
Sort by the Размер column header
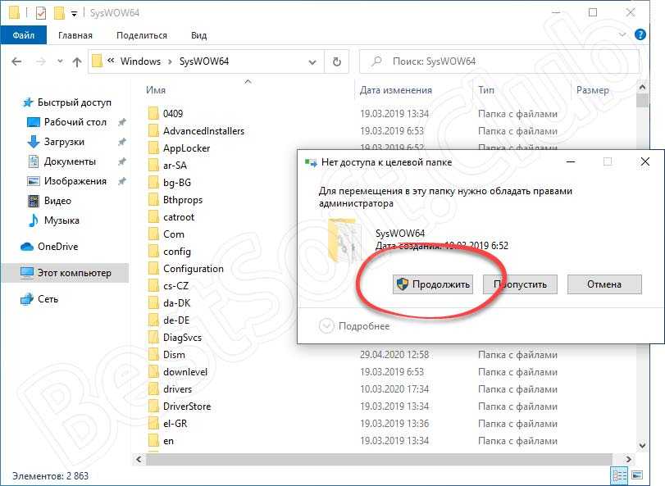tap(593, 90)
